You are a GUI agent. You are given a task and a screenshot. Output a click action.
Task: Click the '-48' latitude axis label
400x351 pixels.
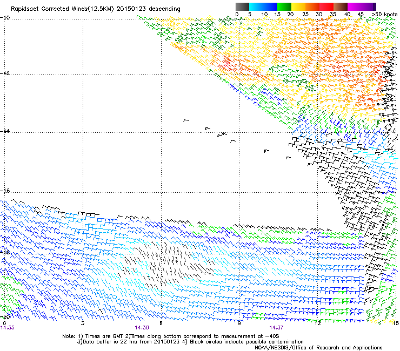[x=5, y=252]
